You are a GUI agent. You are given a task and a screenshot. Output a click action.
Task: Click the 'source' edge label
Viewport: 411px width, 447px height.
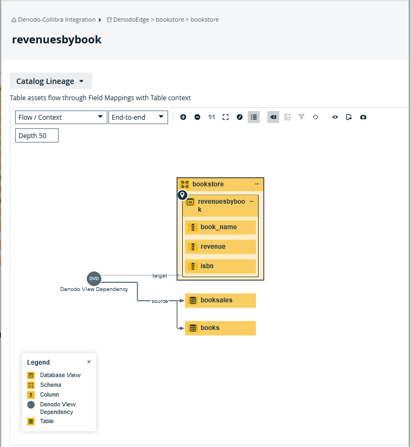tap(160, 301)
